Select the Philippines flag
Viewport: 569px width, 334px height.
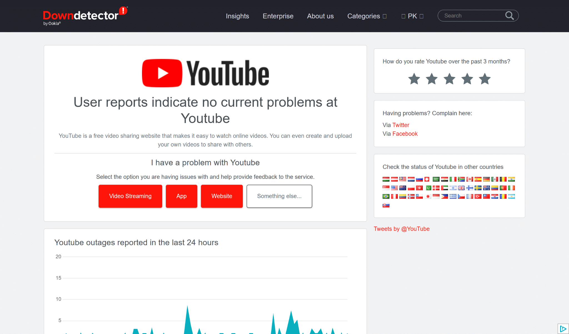445,196
